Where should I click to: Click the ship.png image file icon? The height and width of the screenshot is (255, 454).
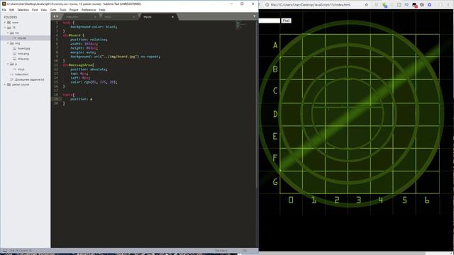14,59
